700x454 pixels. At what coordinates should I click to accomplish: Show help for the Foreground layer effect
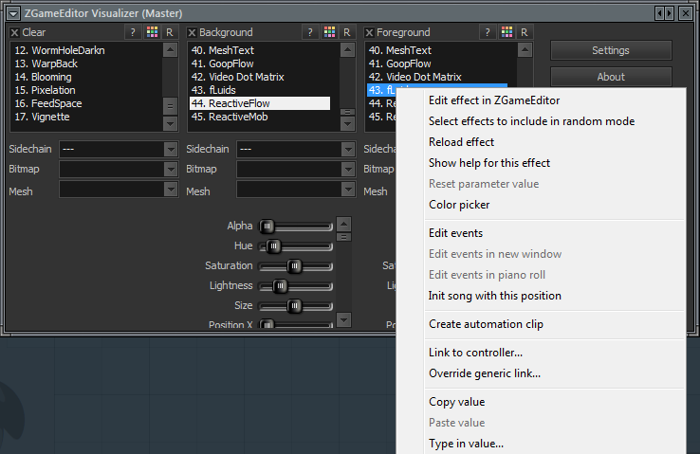coord(487,32)
